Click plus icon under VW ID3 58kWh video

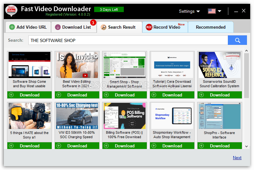click(59, 145)
